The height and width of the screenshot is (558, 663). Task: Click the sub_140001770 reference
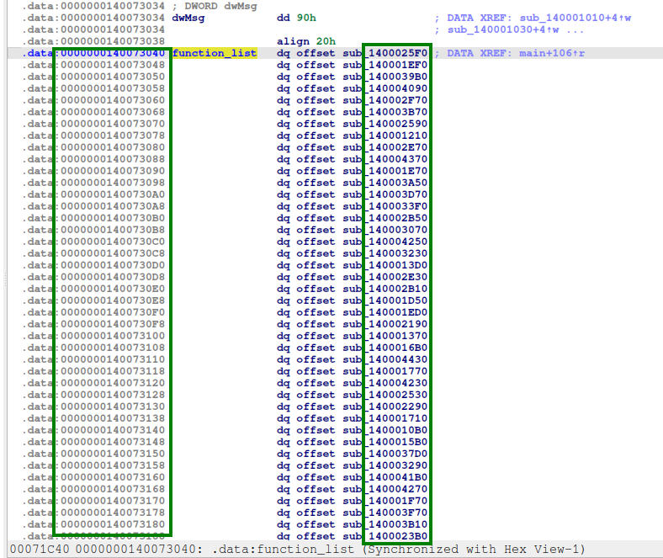tap(385, 371)
